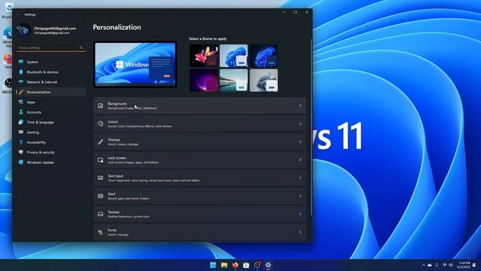The width and height of the screenshot is (481, 271).
Task: Apply the dark blue bloom theme
Action: click(x=264, y=56)
